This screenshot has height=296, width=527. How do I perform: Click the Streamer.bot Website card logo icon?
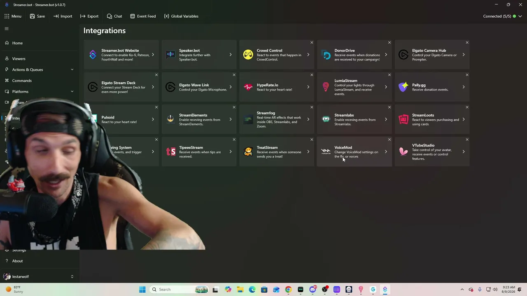(x=93, y=55)
